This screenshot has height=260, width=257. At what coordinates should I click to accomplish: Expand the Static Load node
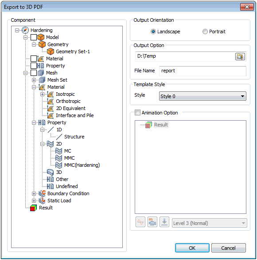34,201
